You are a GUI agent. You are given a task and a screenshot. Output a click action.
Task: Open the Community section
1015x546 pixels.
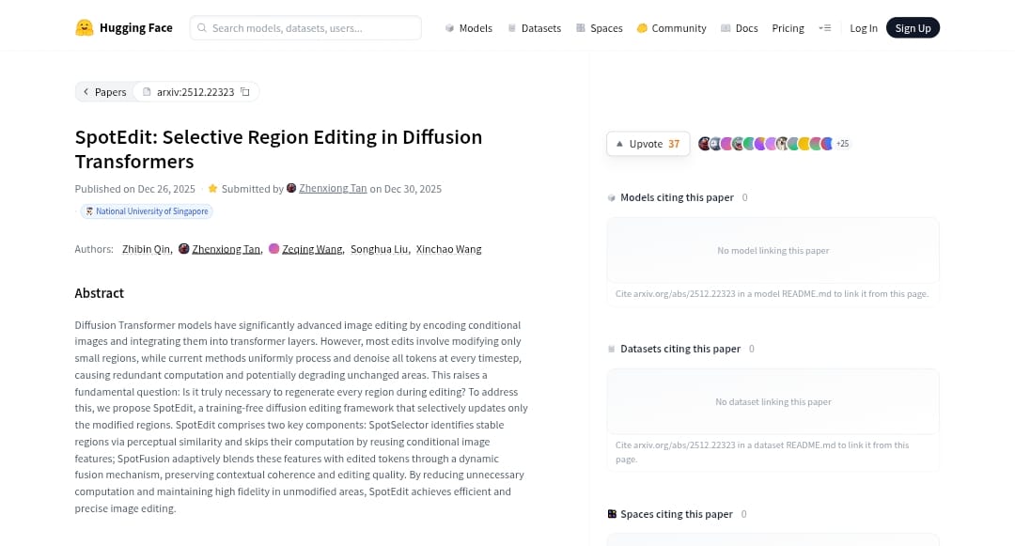pyautogui.click(x=671, y=28)
